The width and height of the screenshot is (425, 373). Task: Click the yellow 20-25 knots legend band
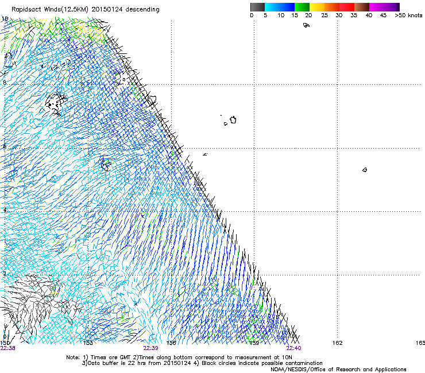coord(317,7)
